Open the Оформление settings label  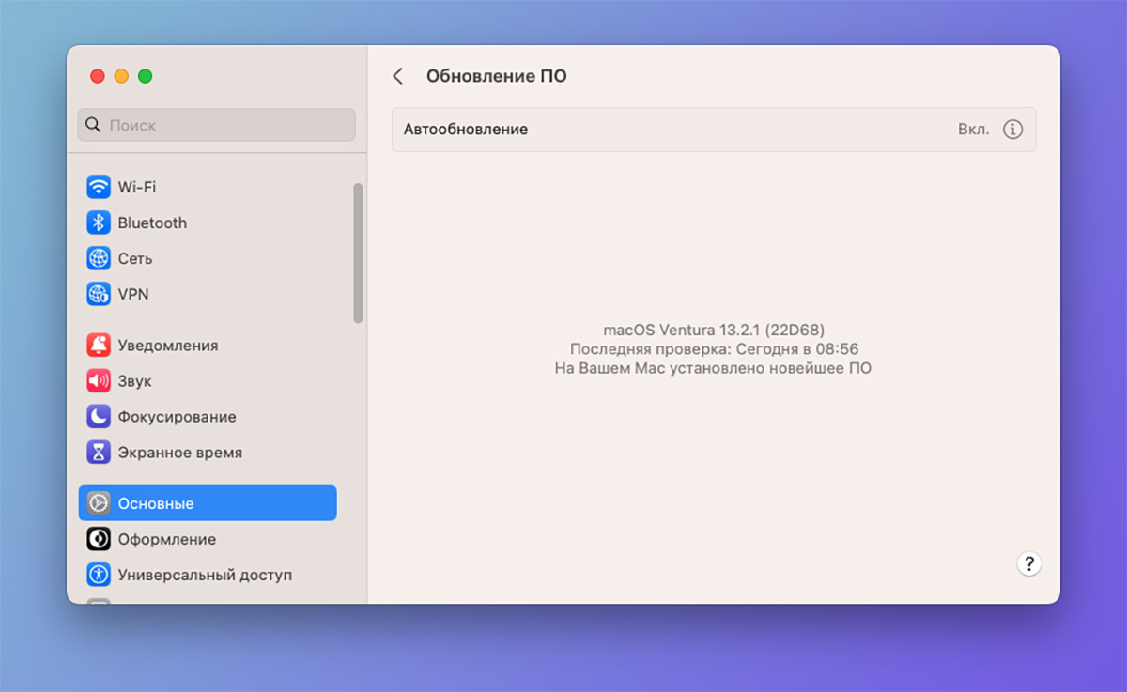(x=167, y=539)
